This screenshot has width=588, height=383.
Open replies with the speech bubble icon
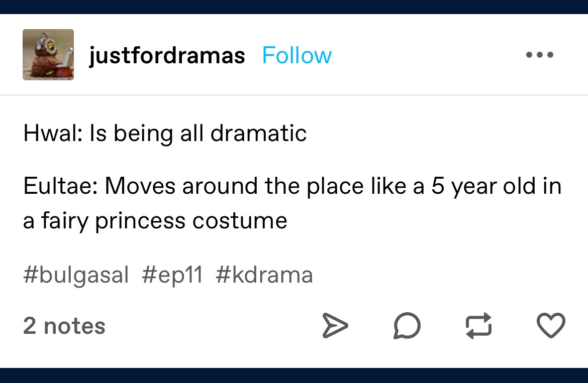click(x=407, y=325)
